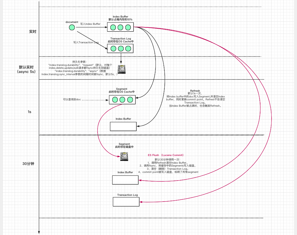Click the Refresh heading text
The height and width of the screenshot is (235, 297).
coord(195,90)
